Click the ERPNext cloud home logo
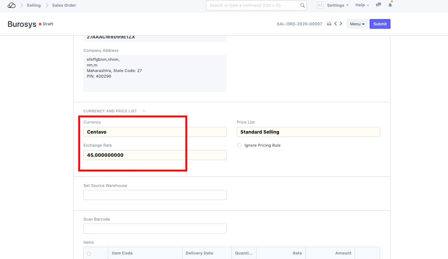The image size is (448, 259). pos(12,5)
